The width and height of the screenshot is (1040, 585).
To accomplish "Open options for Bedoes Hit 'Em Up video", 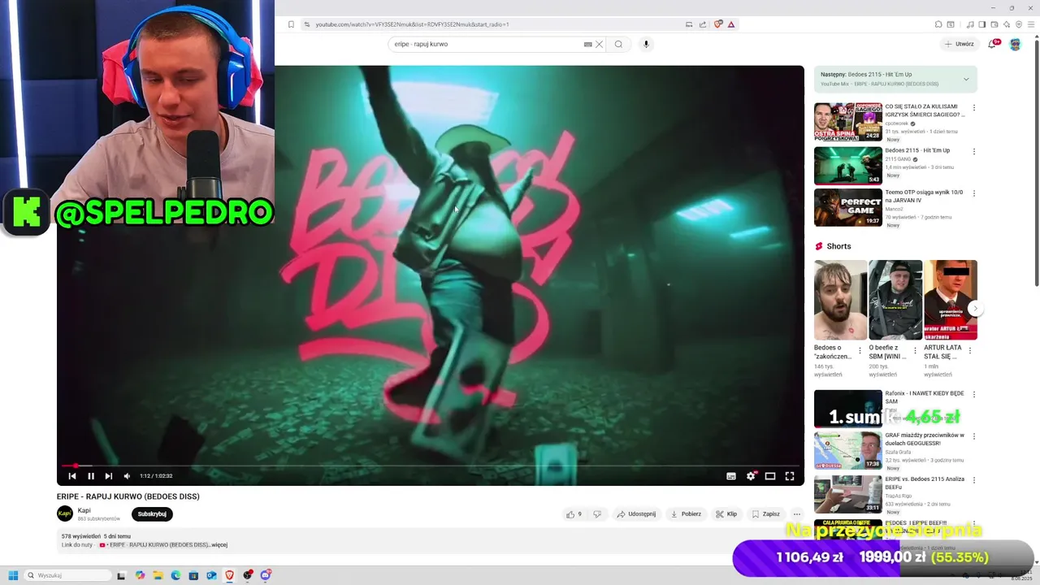I will pos(973,151).
